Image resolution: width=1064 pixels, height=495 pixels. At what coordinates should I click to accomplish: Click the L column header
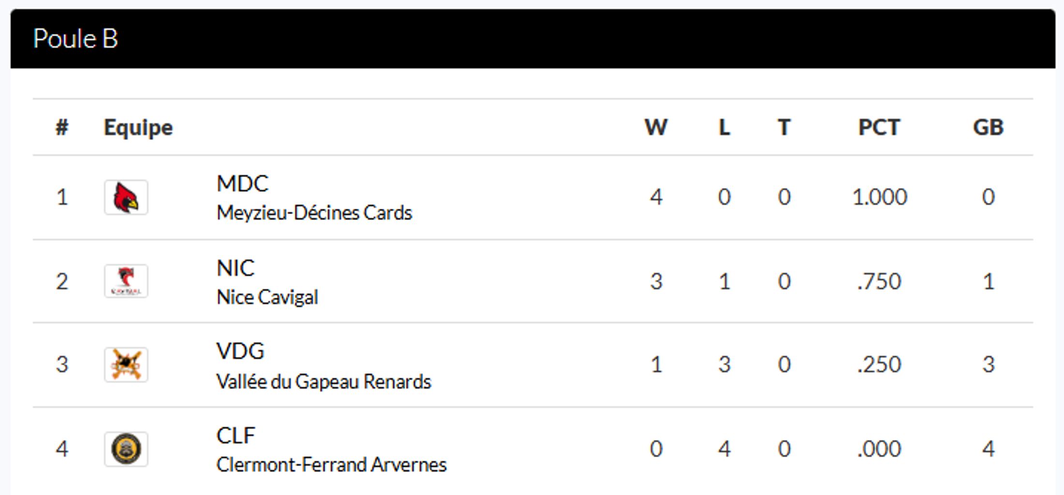(x=724, y=128)
